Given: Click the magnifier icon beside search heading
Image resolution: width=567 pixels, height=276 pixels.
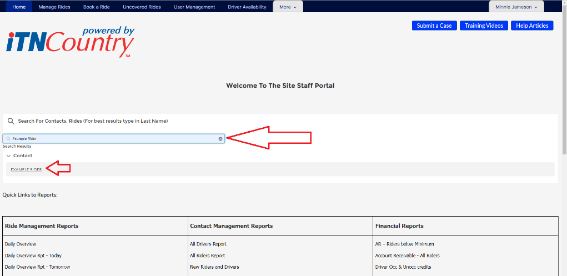Looking at the screenshot, I should click(11, 121).
